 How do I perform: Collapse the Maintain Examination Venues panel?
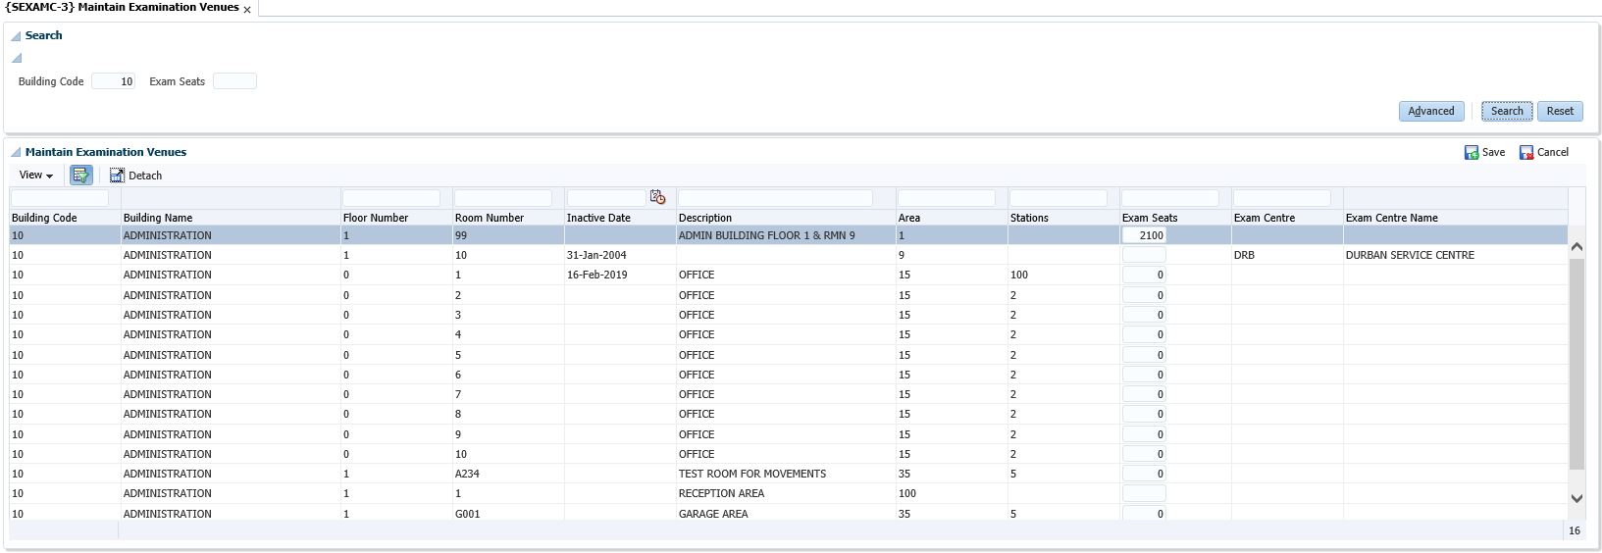16,153
